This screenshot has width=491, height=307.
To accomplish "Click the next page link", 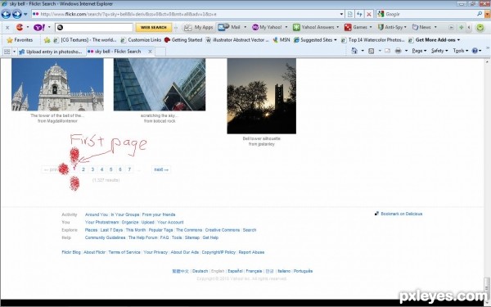I will point(161,169).
